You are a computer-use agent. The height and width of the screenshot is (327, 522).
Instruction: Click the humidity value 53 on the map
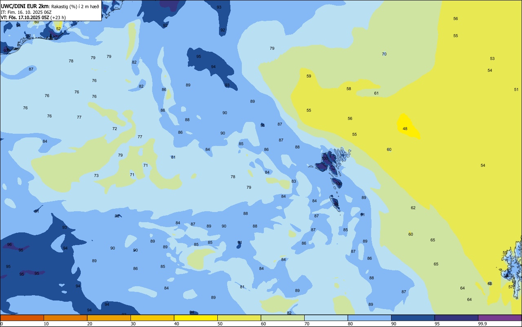pos(492,59)
